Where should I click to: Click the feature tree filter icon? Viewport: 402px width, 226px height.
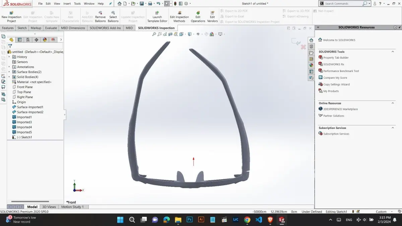tap(10, 46)
